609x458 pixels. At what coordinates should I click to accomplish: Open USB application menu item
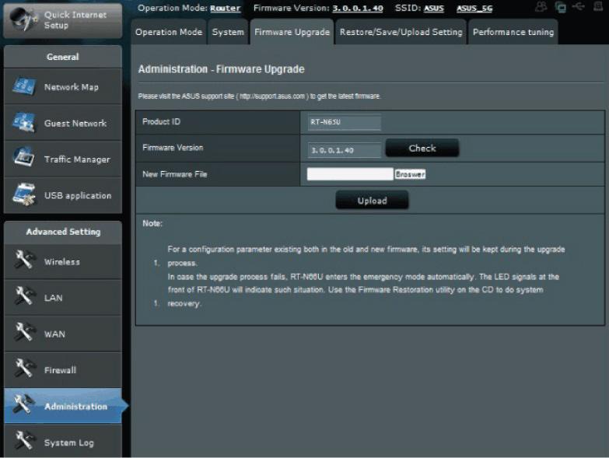63,195
